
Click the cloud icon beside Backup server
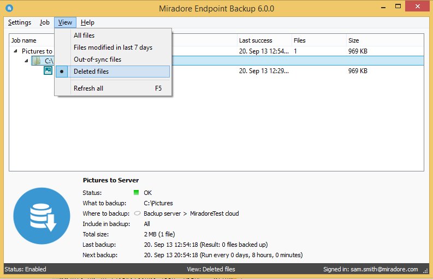[137, 213]
